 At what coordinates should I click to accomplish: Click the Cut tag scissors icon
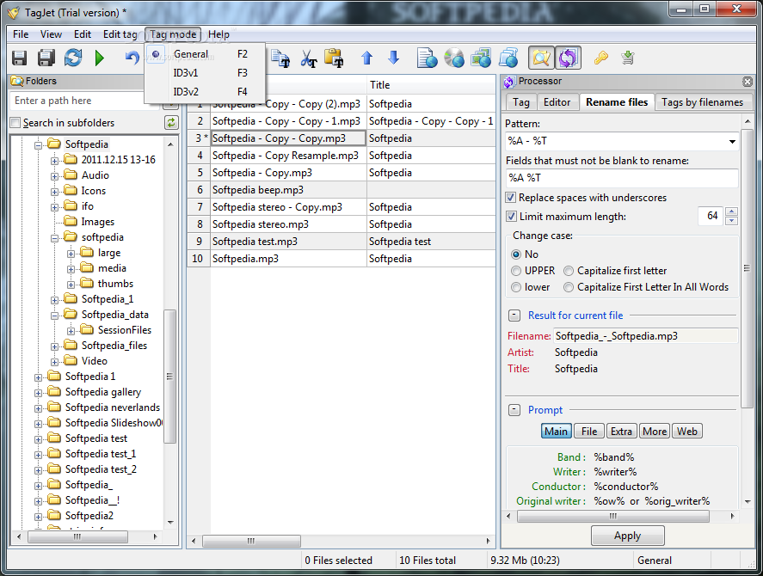(309, 58)
